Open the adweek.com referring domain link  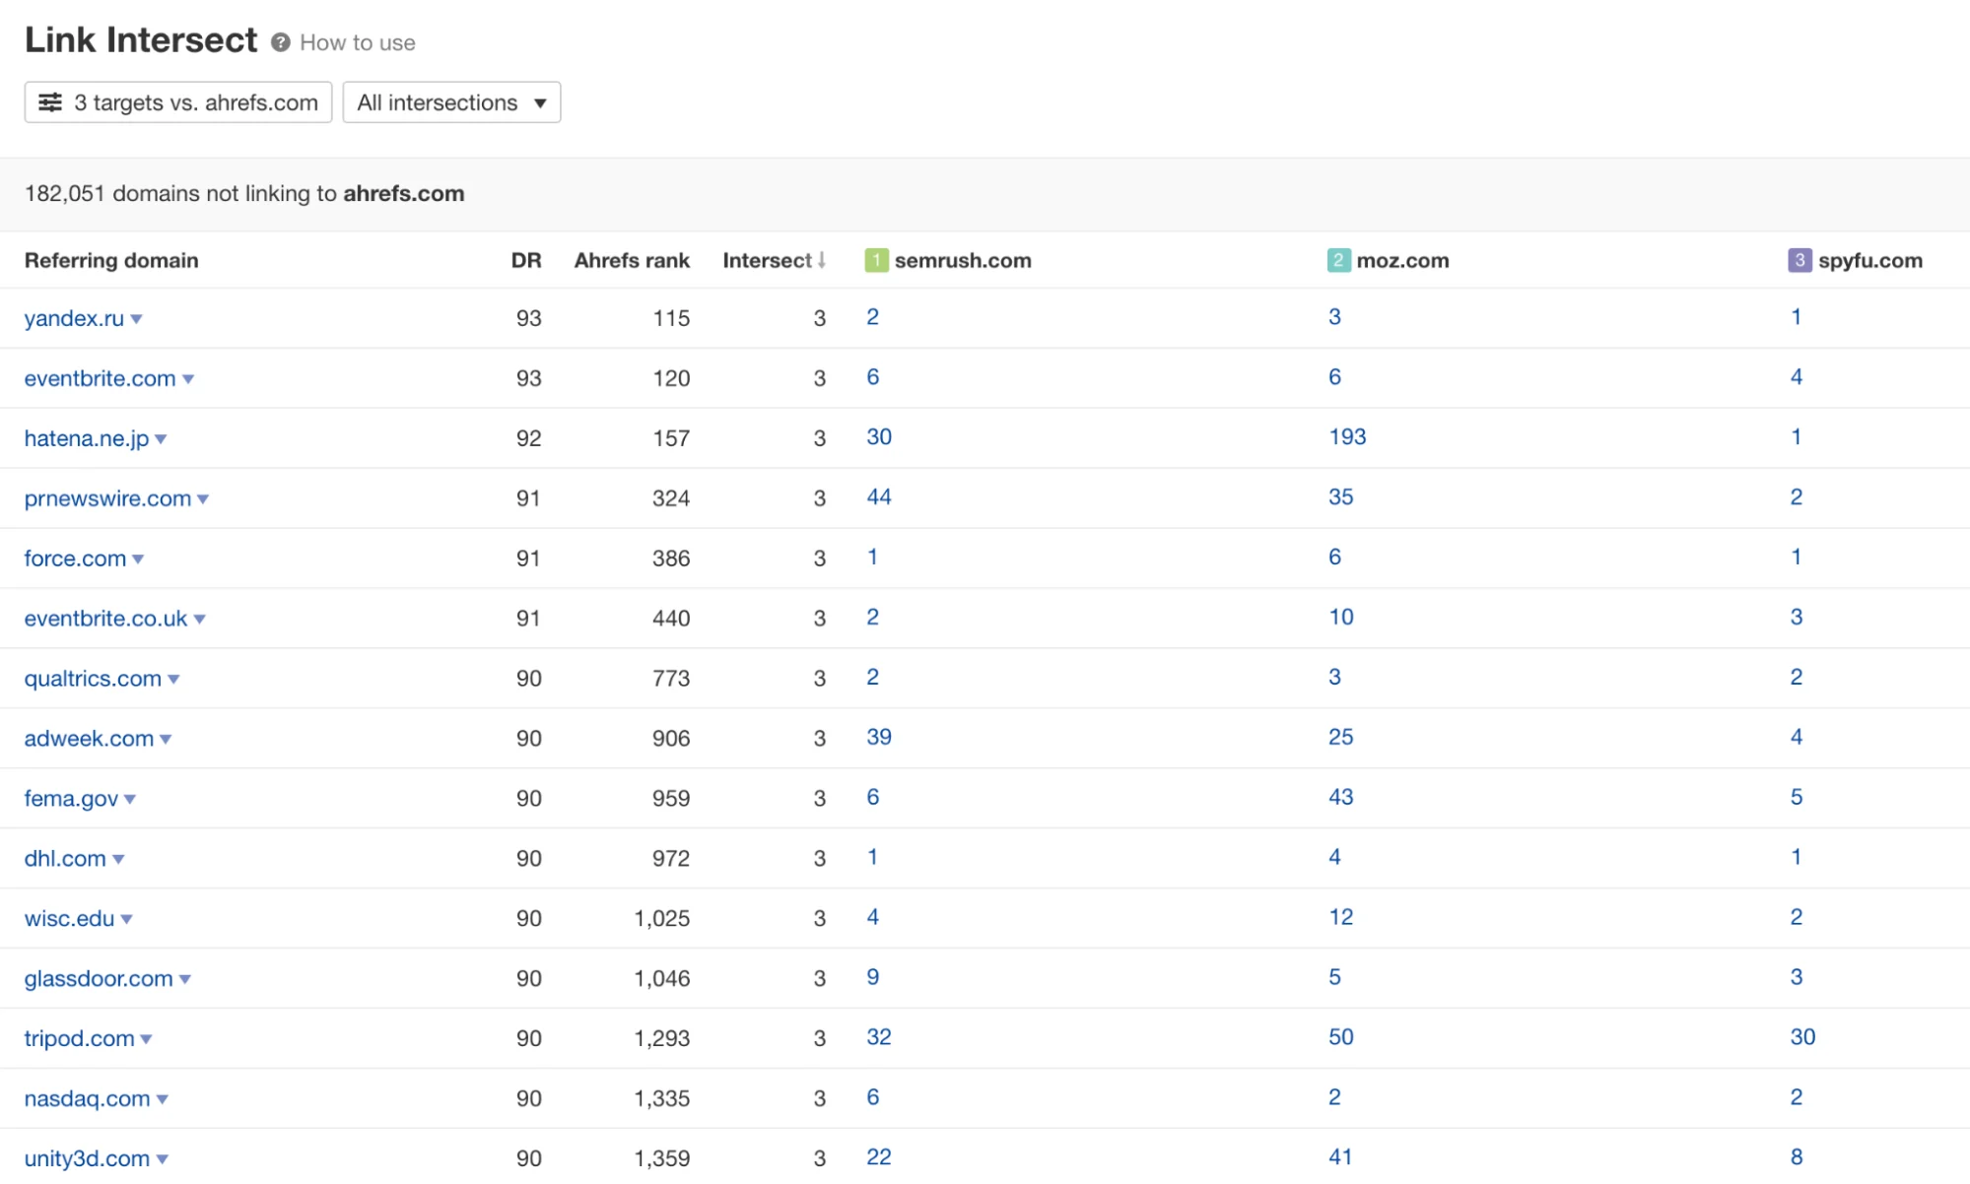coord(89,738)
